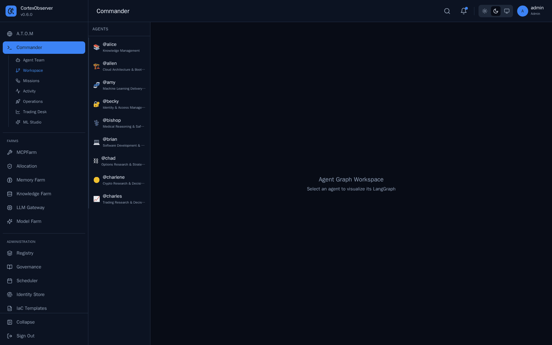The image size is (552, 345).
Task: Open the LLM Gateway item
Action: click(x=44, y=208)
